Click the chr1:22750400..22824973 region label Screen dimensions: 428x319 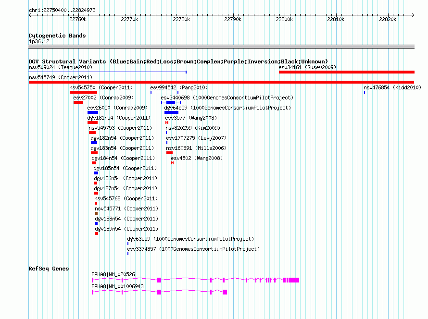tap(62, 10)
